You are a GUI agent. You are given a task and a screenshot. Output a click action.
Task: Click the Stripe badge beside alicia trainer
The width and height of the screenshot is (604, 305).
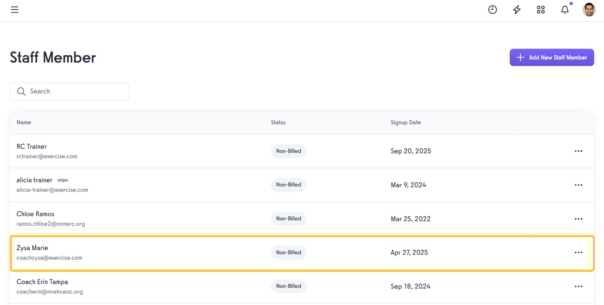coord(63,180)
